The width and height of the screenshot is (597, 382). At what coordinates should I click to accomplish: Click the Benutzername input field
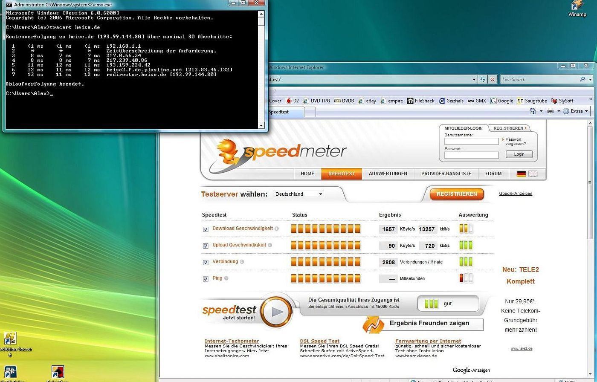(472, 141)
